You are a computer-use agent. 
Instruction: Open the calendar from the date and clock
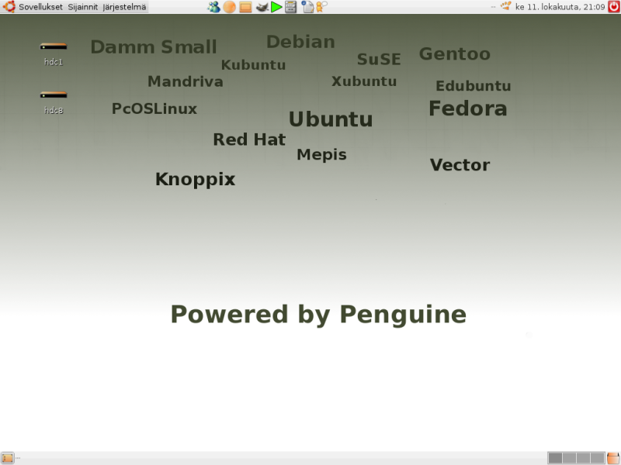coord(560,7)
